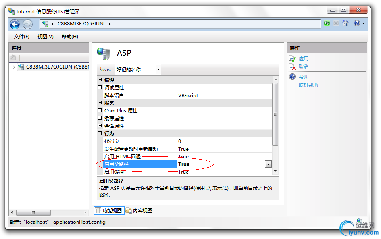Open the 视图(V) menu
Screen dimensions: 381x239
(x=46, y=37)
